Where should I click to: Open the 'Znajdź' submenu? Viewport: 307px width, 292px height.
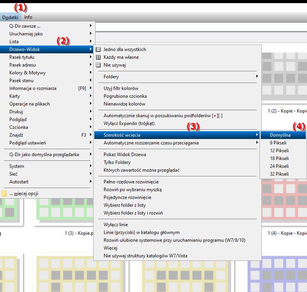47,135
